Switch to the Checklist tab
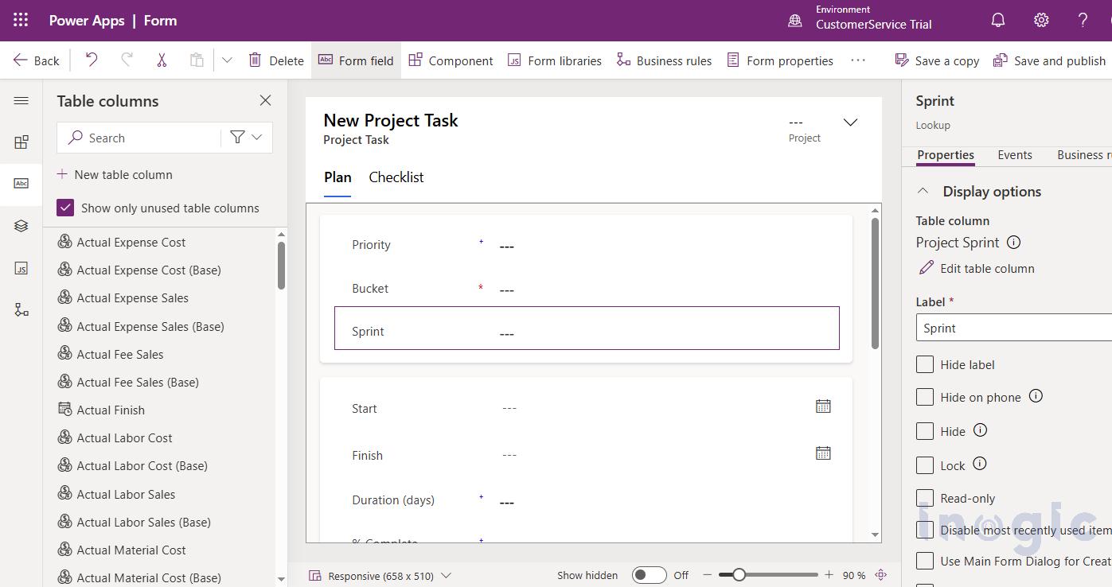This screenshot has width=1112, height=587. [396, 177]
